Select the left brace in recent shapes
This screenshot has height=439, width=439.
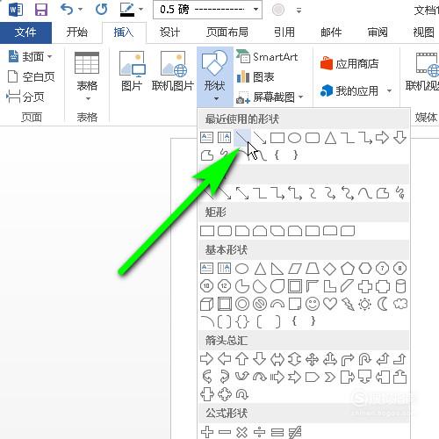pyautogui.click(x=277, y=155)
